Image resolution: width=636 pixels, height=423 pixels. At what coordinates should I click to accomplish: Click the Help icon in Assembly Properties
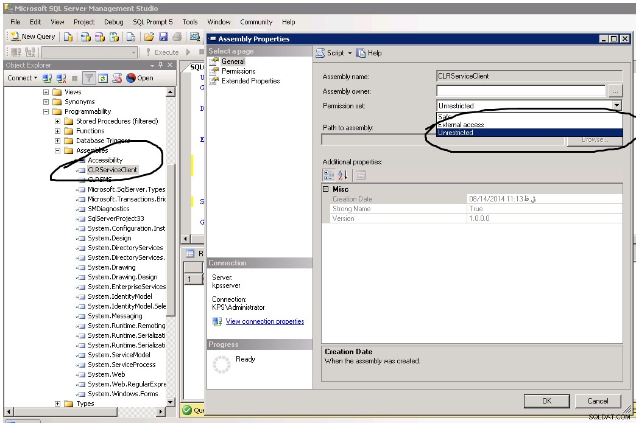[361, 53]
